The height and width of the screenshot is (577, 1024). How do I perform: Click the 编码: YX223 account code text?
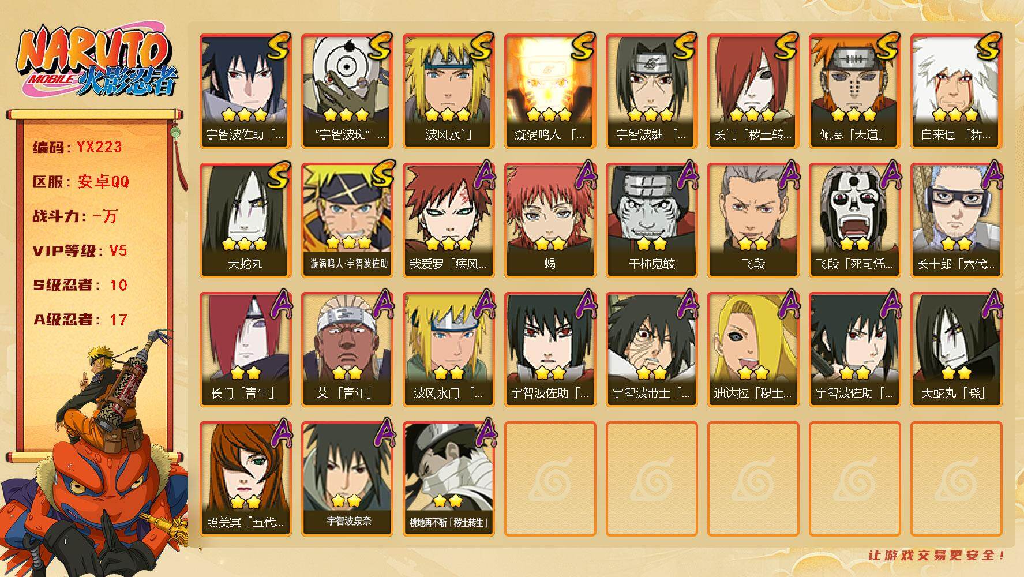pos(77,147)
